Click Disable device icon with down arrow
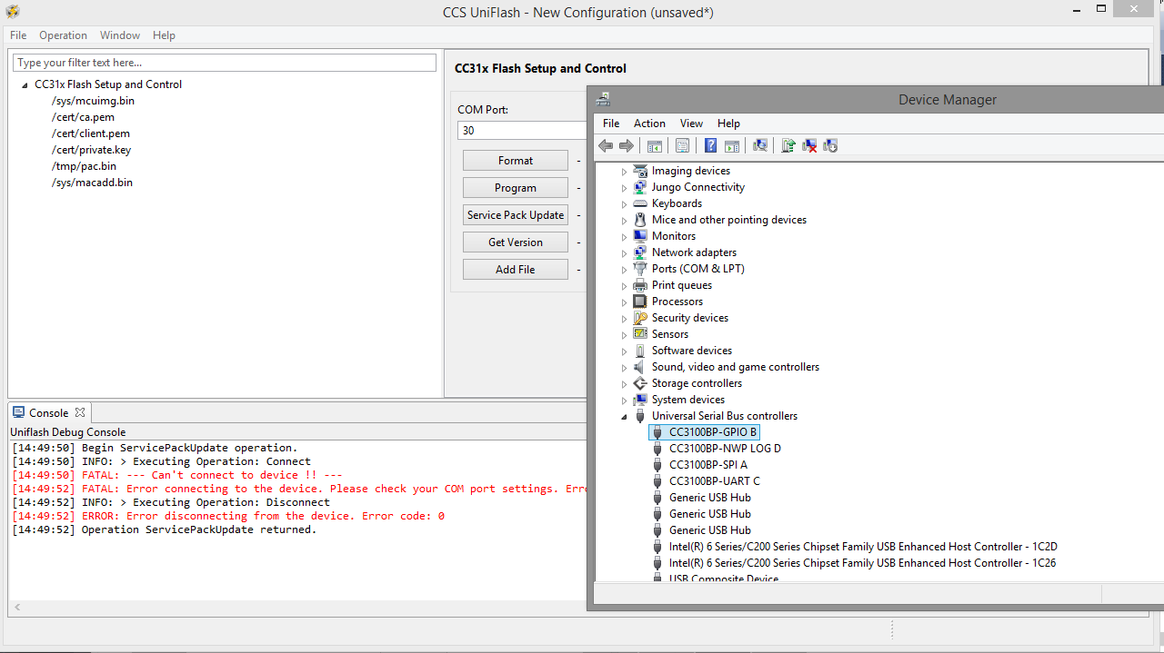Image resolution: width=1164 pixels, height=653 pixels. click(829, 145)
